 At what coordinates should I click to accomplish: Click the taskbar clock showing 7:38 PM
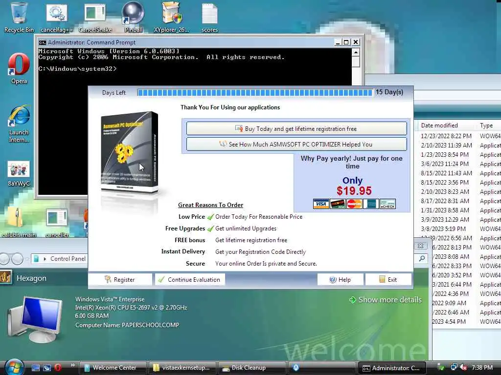(482, 367)
